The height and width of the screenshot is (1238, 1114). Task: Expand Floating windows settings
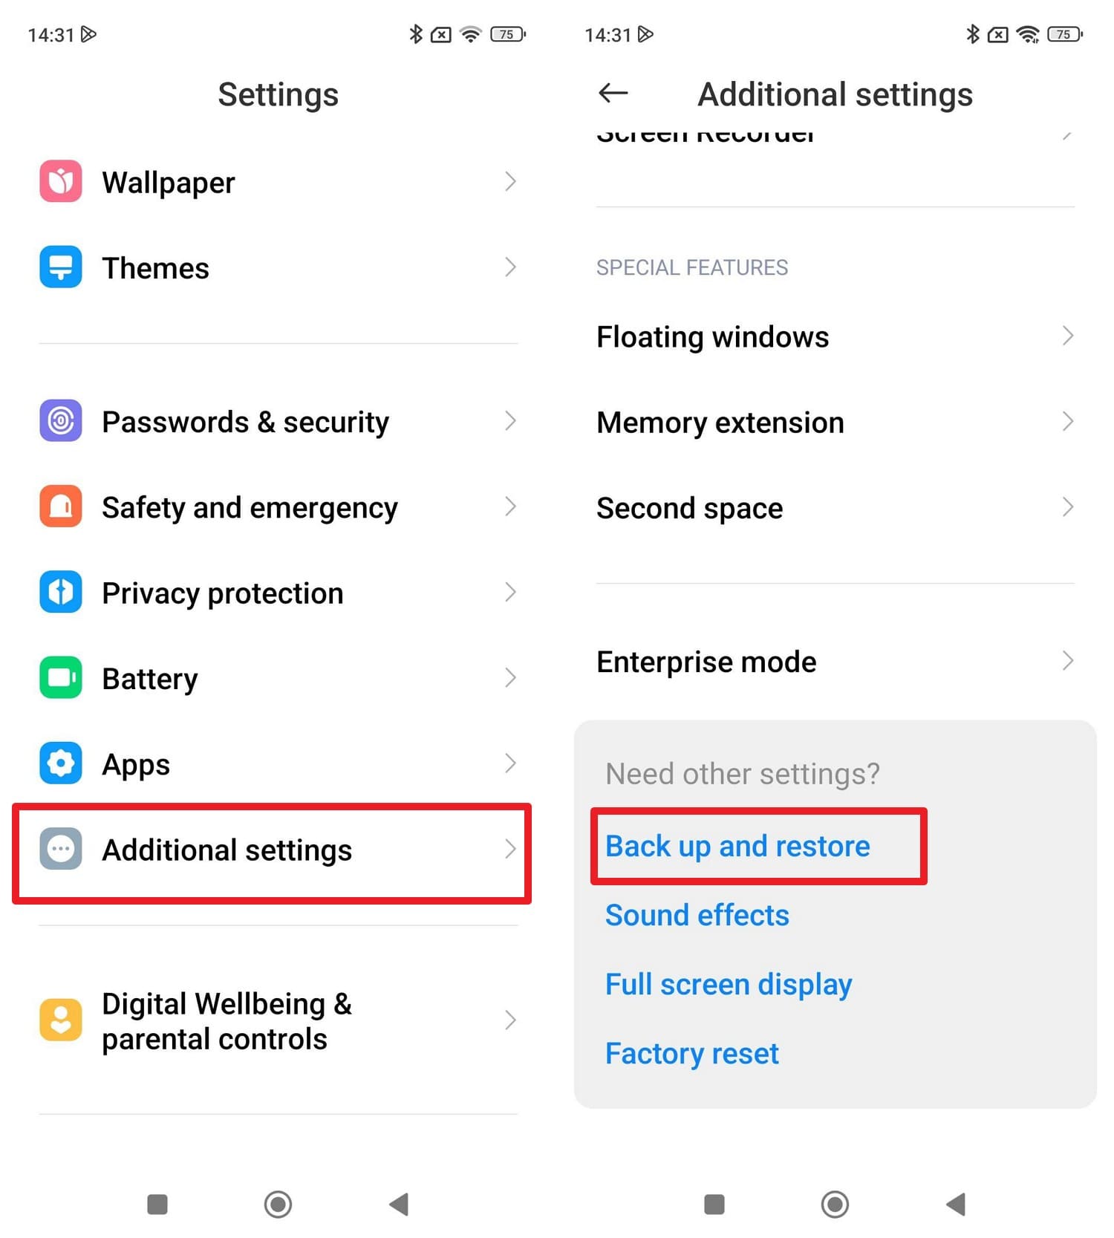coord(1067,336)
